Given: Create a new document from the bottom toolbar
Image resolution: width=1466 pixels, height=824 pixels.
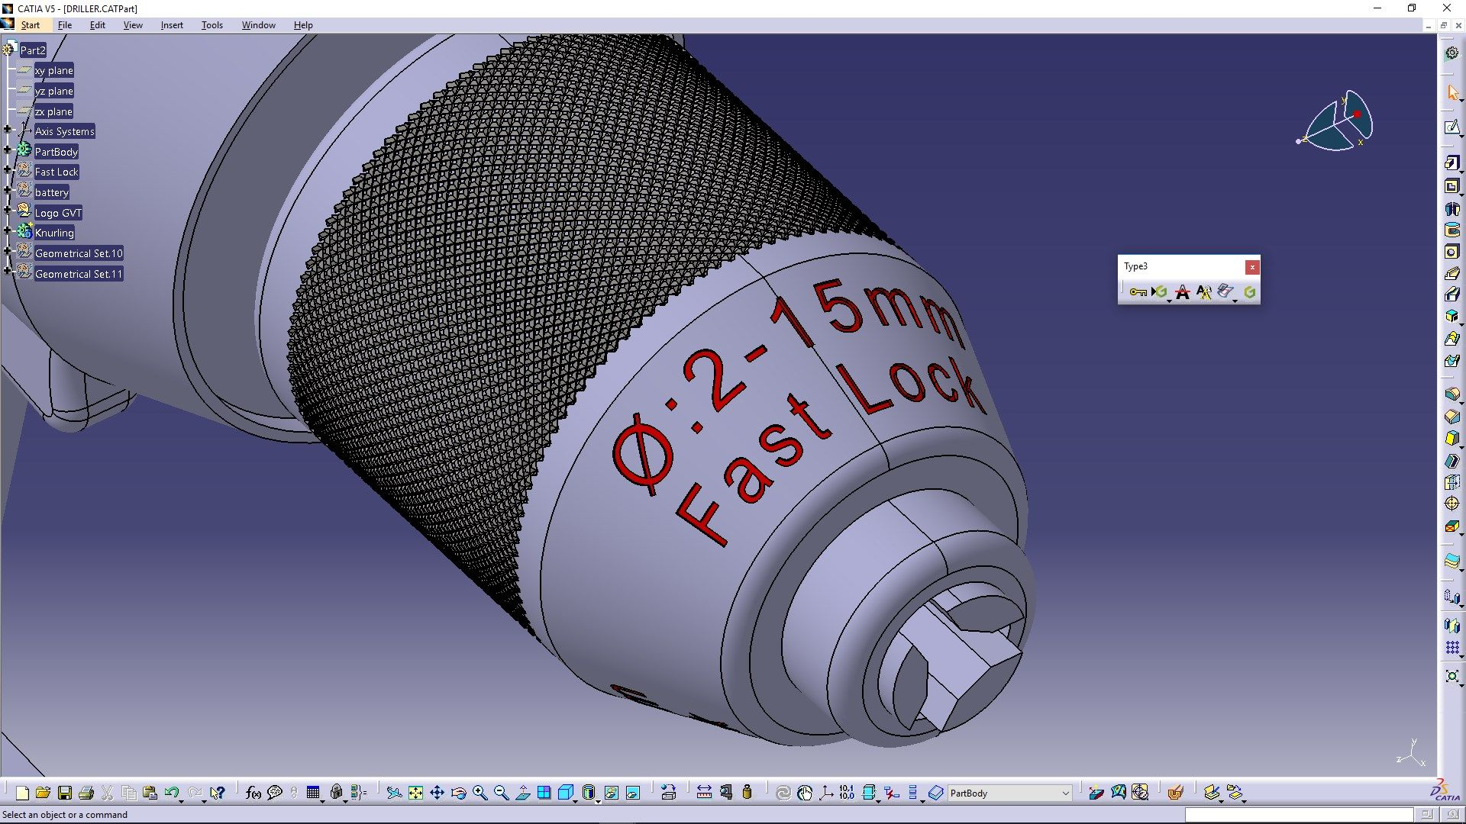Looking at the screenshot, I should point(22,793).
